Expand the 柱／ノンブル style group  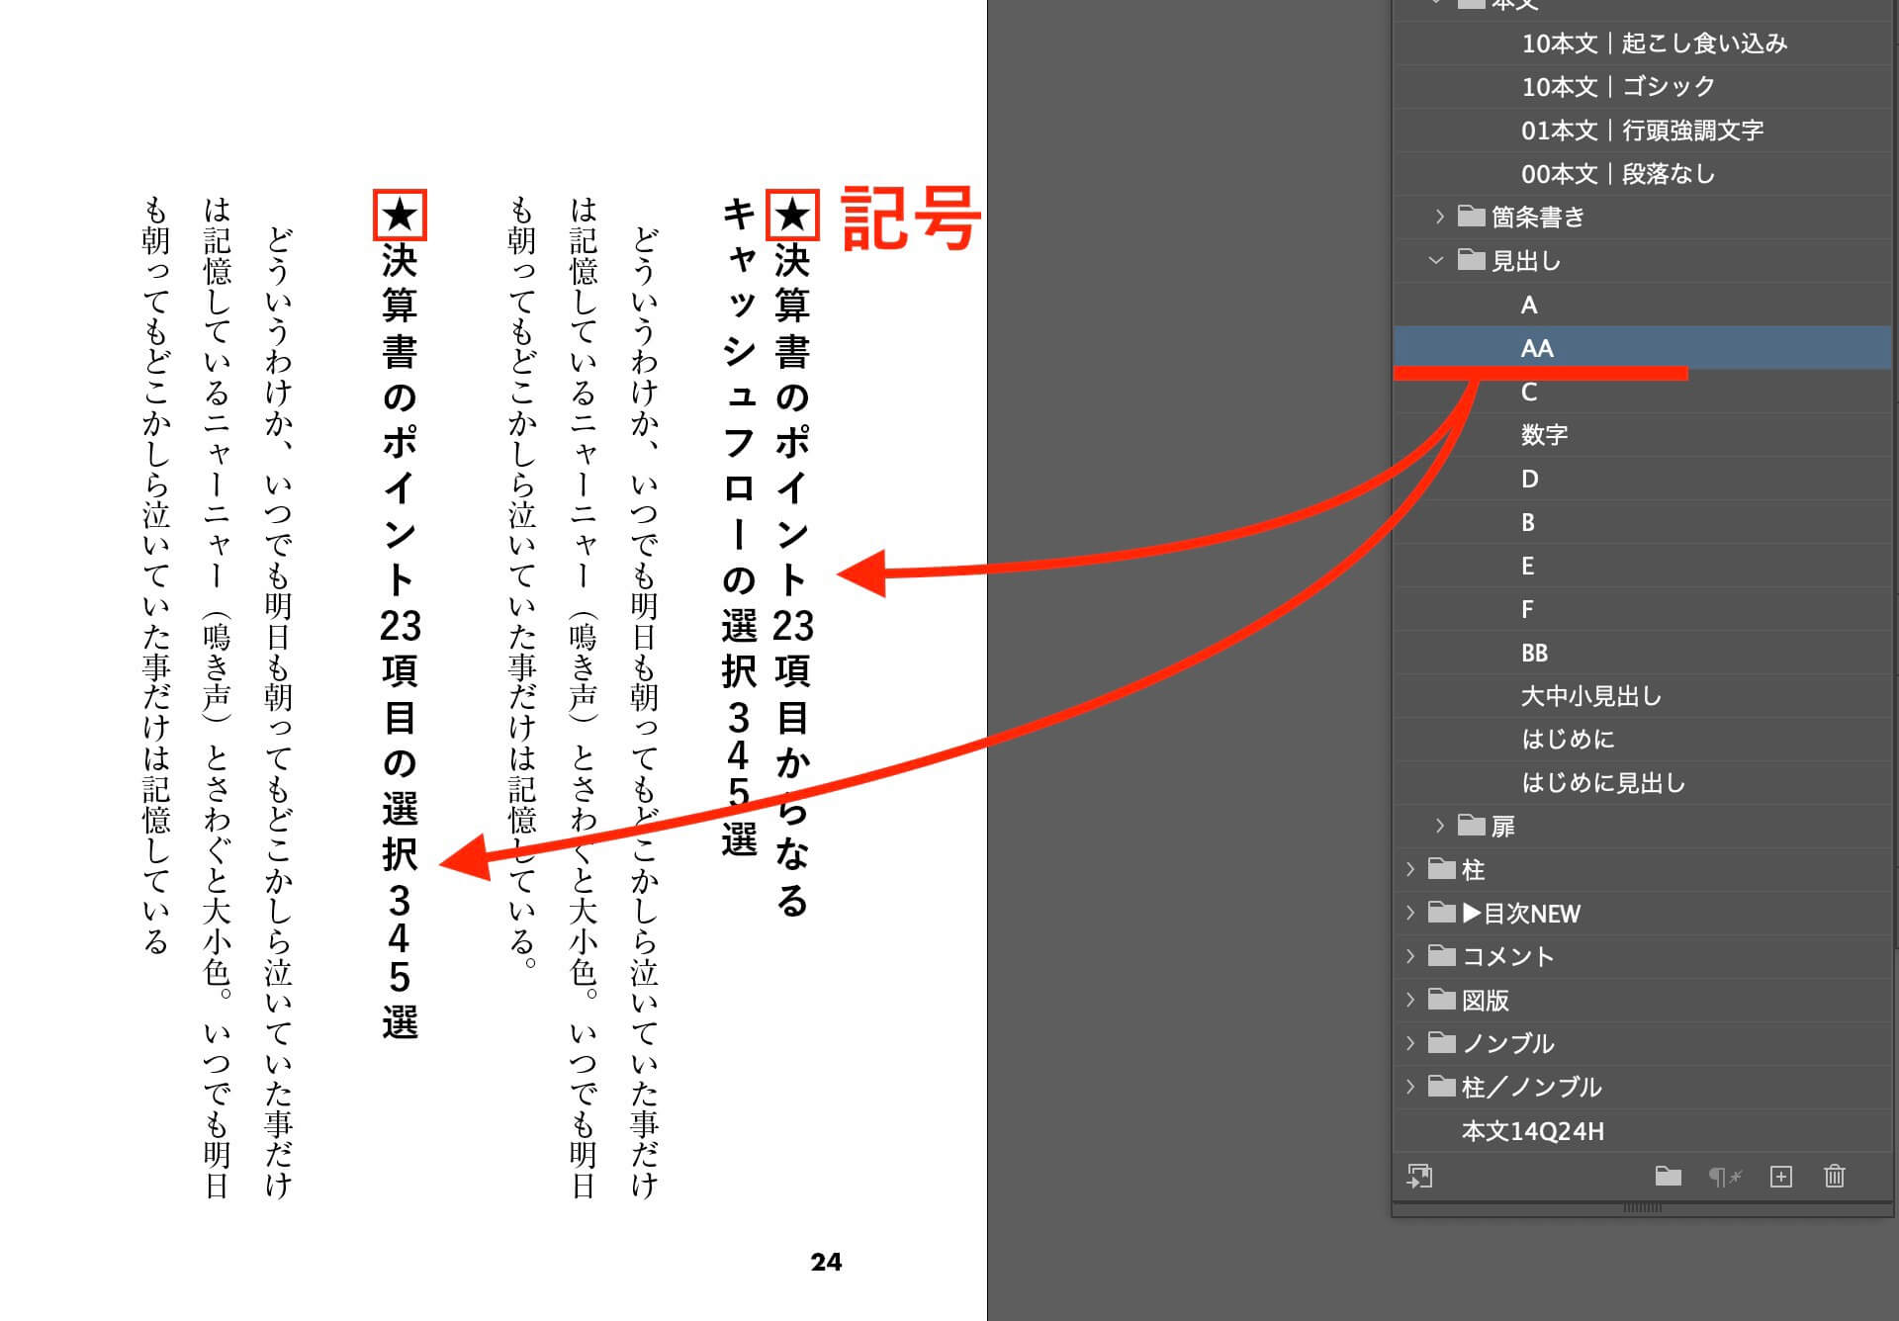click(x=1410, y=1087)
